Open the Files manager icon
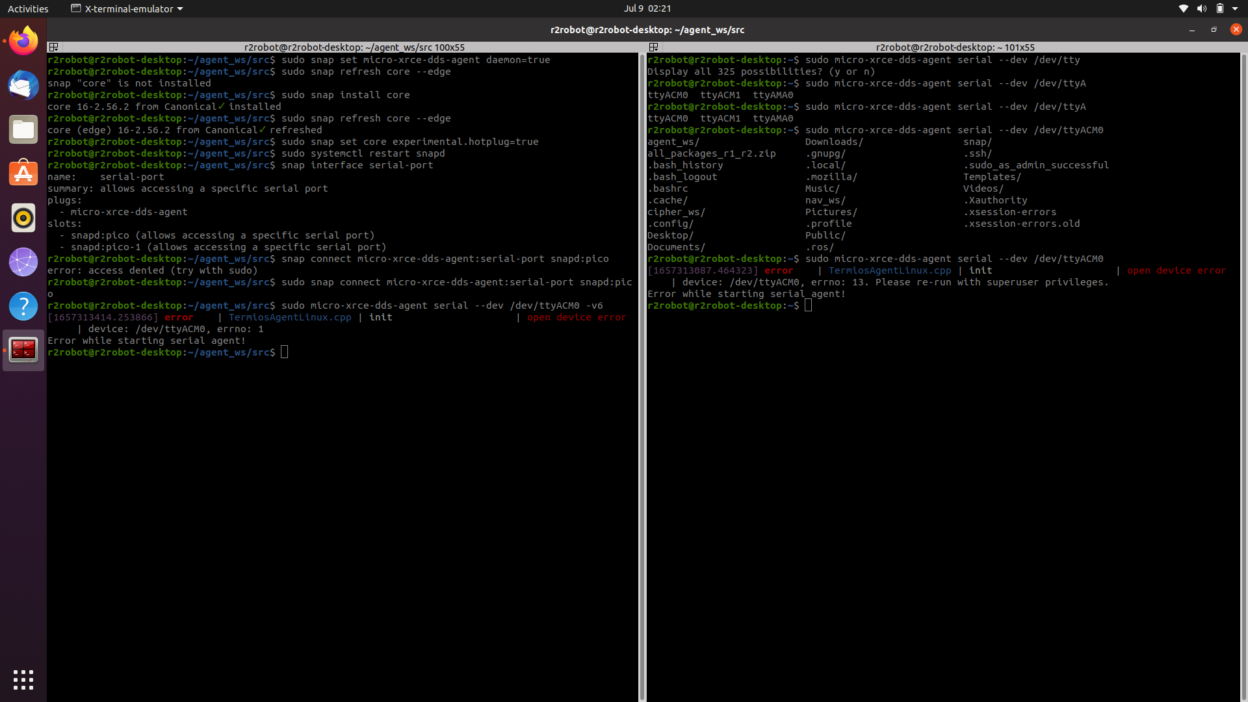Viewport: 1248px width, 702px height. coord(23,129)
